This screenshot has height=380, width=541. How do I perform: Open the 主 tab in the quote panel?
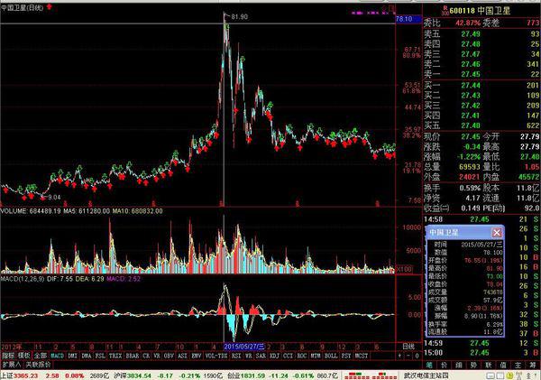(518, 365)
